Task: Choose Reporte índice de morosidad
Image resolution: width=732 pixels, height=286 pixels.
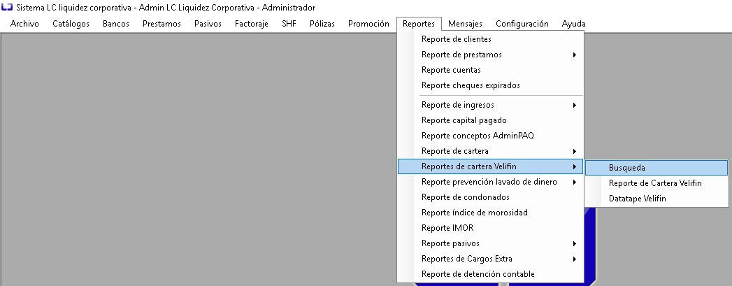Action: click(490, 213)
